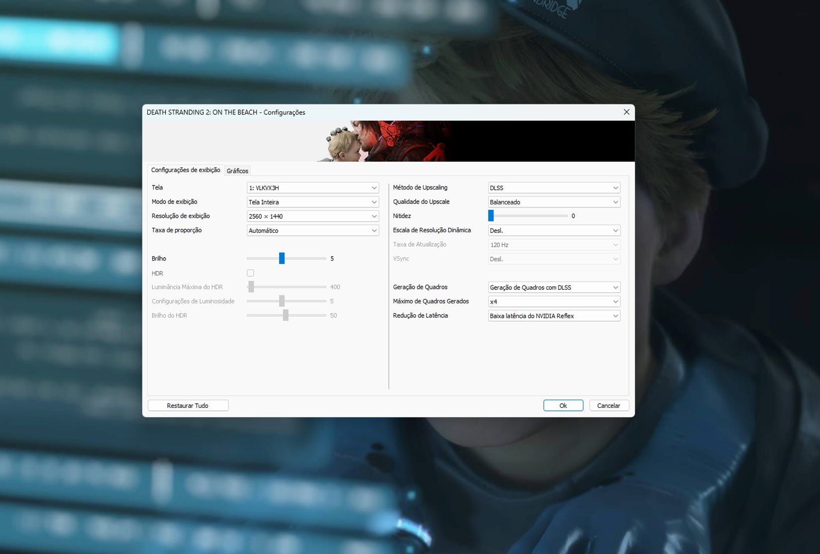Click the Nitidez slider handle

tap(491, 215)
